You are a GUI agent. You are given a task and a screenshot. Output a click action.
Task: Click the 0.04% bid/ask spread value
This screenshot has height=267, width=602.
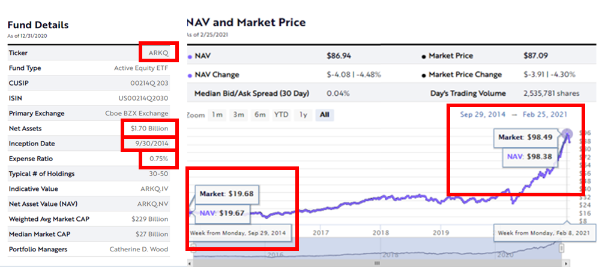(337, 93)
